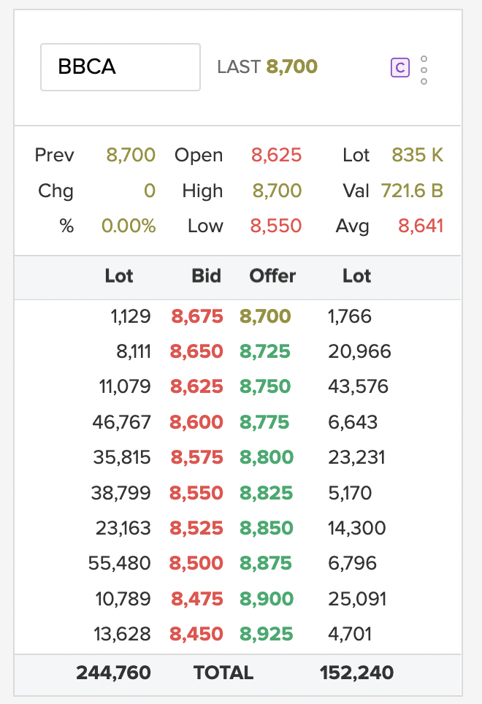The height and width of the screenshot is (704, 482).
Task: Click bid lot 23,163
Action: [123, 528]
